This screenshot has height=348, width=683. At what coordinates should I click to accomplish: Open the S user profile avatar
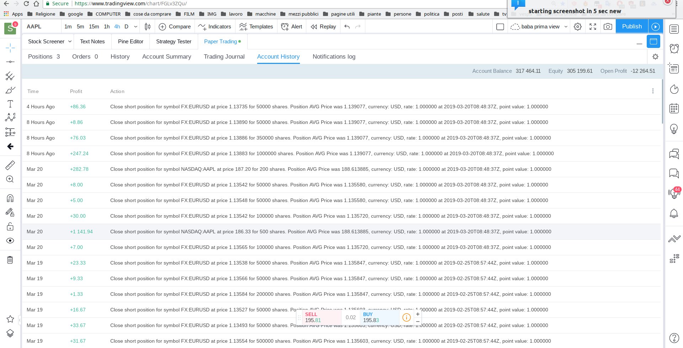10,28
